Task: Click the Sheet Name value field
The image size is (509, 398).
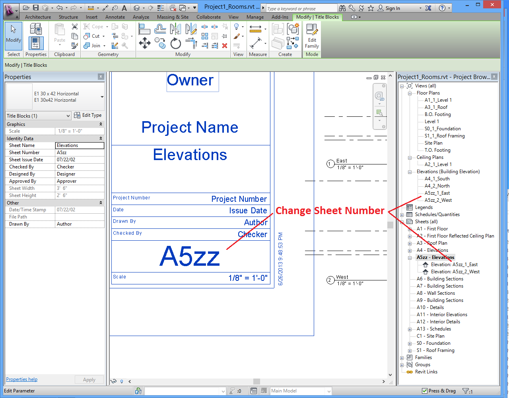Action: (80, 145)
